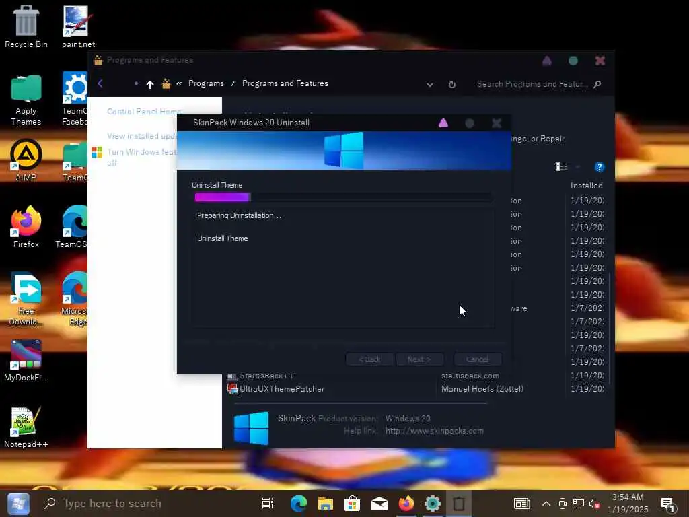Click the Cancel button in uninstaller
Image resolution: width=689 pixels, height=517 pixels.
pyautogui.click(x=477, y=359)
